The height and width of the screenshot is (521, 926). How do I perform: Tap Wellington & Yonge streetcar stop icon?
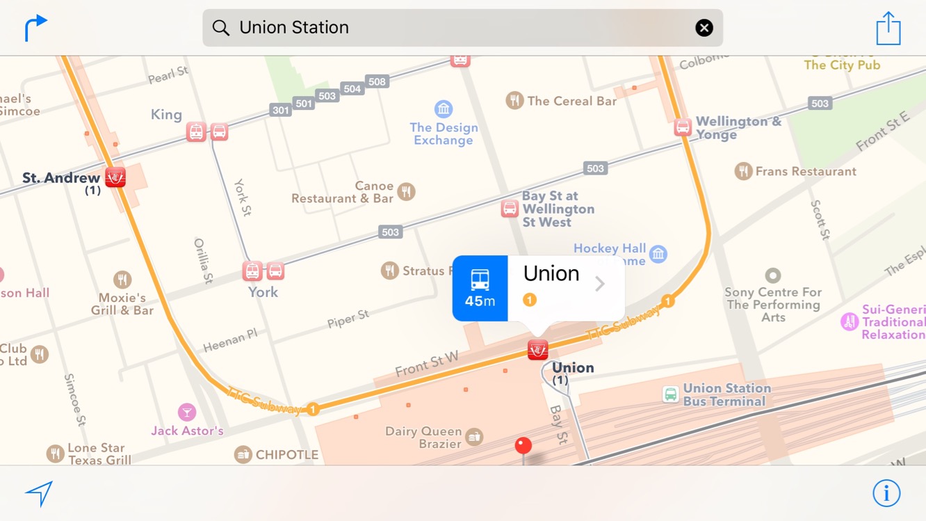(x=683, y=127)
